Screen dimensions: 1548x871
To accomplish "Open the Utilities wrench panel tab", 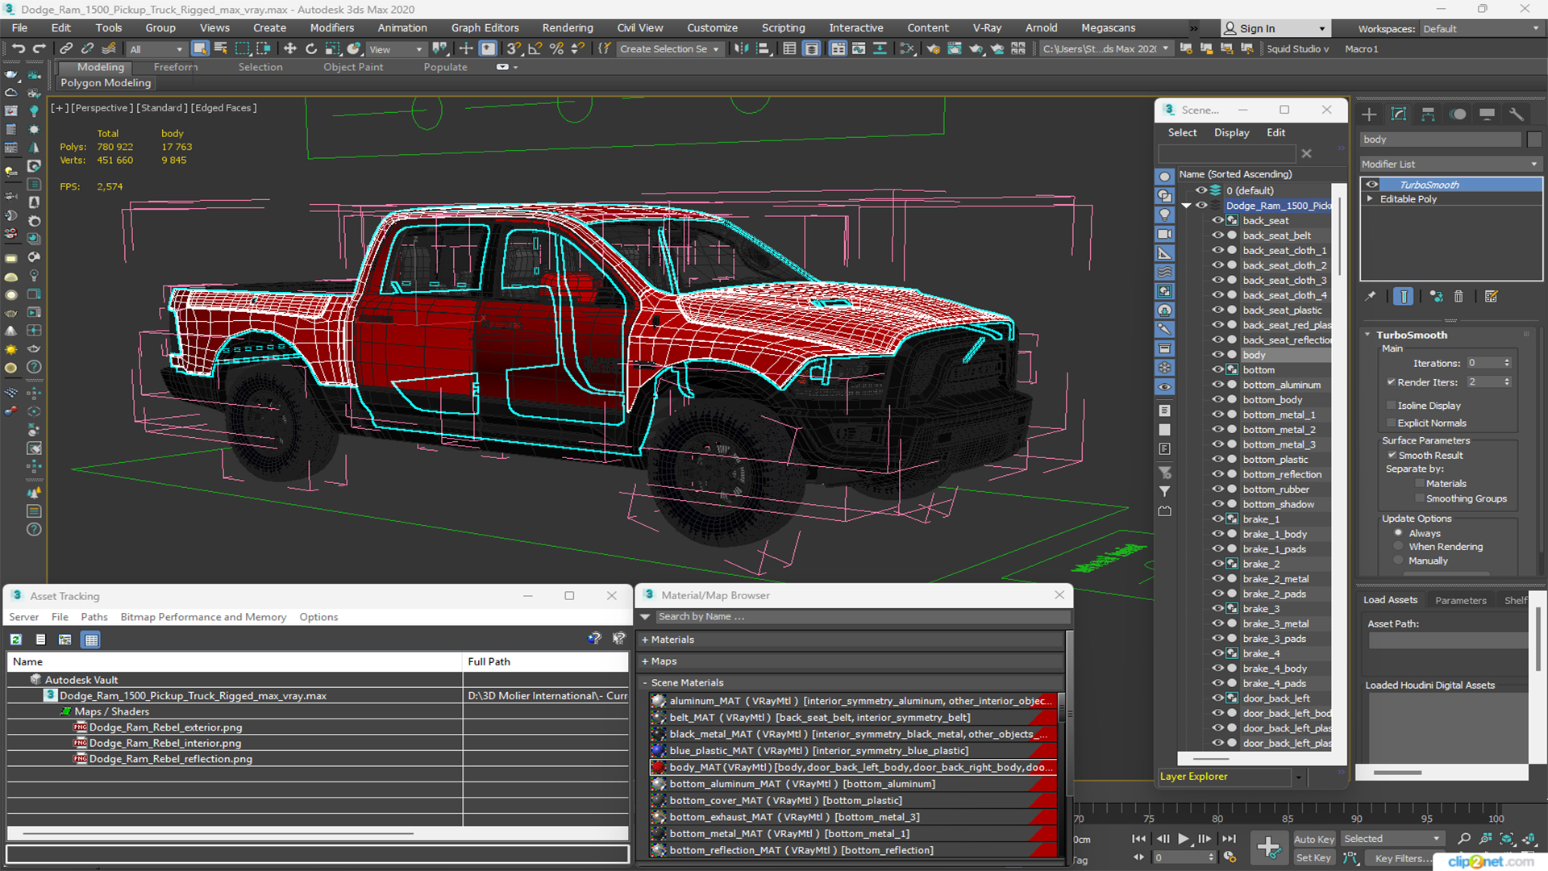I will click(x=1517, y=115).
